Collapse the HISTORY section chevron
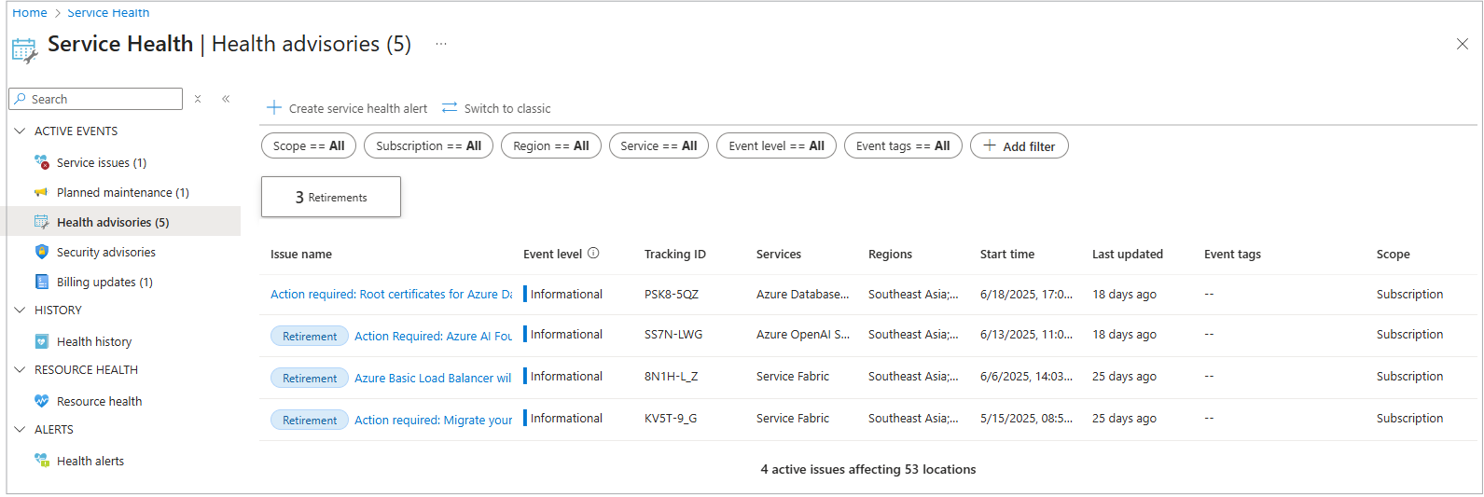1484x497 pixels. click(20, 311)
